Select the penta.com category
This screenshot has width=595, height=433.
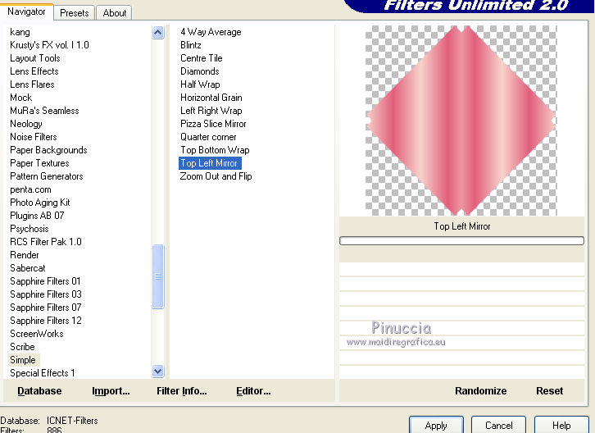(30, 189)
